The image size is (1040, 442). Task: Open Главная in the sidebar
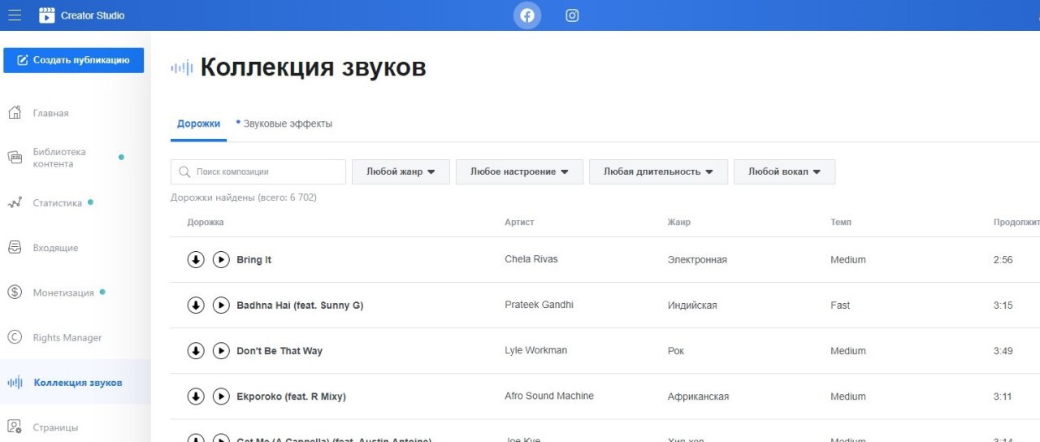[50, 113]
